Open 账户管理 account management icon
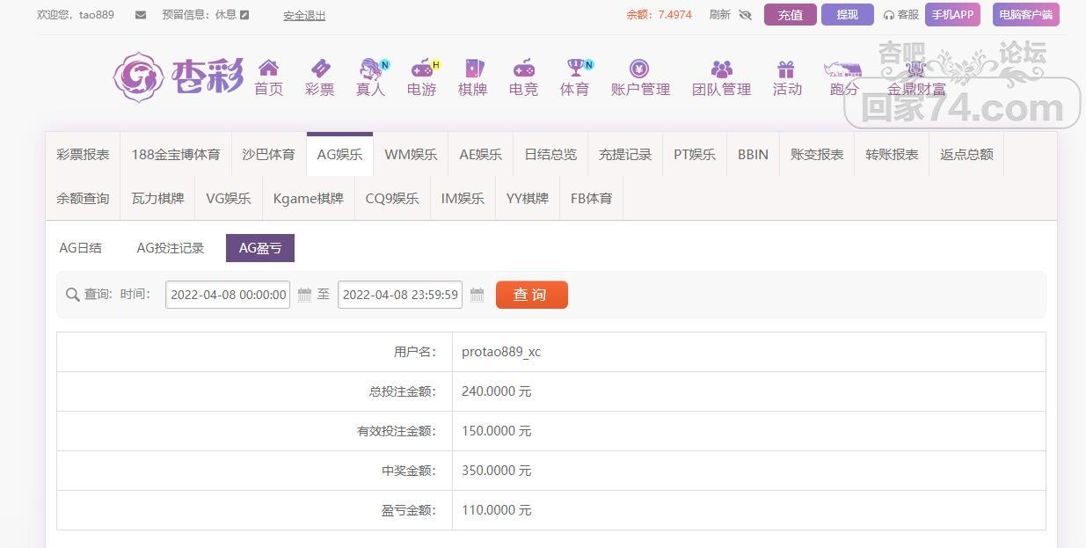 click(639, 69)
